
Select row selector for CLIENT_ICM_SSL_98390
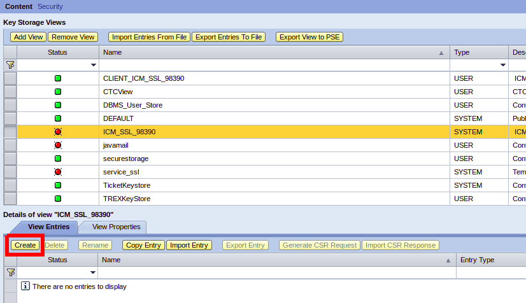pos(10,78)
